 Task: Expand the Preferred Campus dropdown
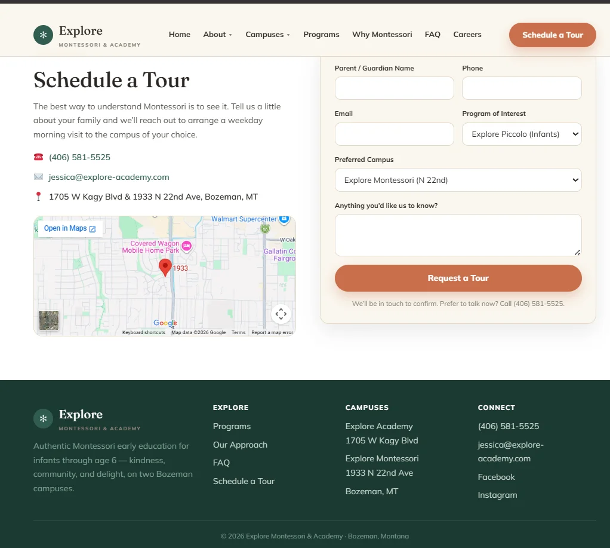pos(458,180)
